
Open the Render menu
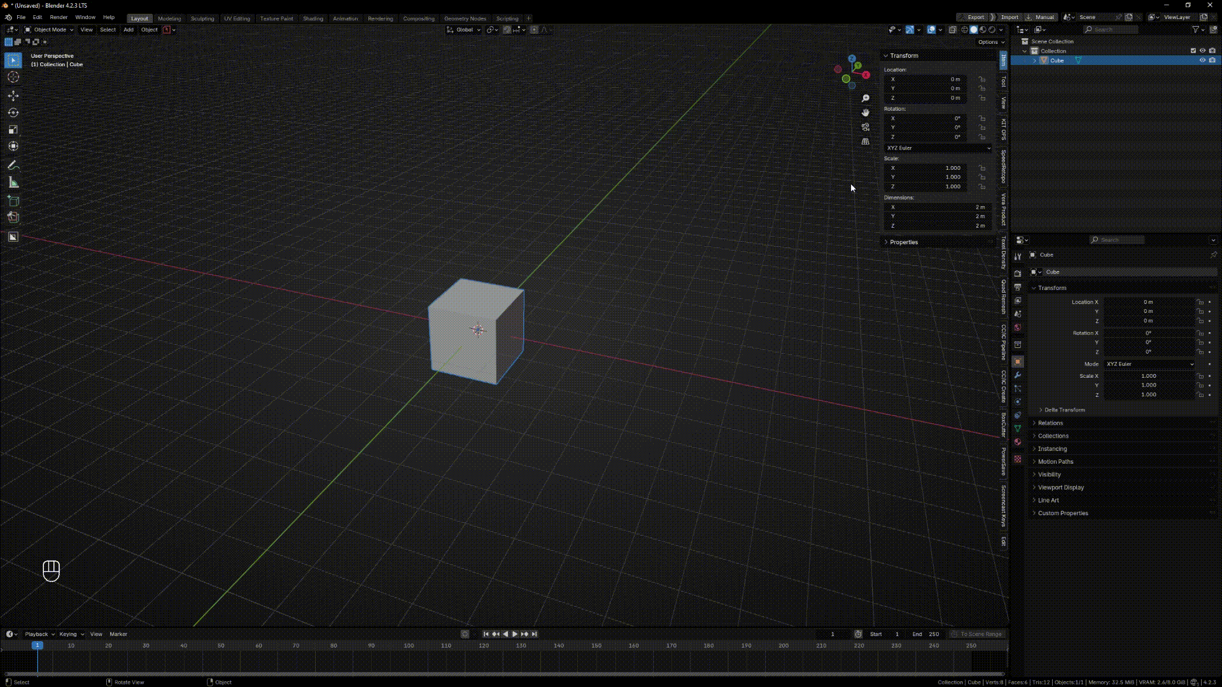point(59,17)
